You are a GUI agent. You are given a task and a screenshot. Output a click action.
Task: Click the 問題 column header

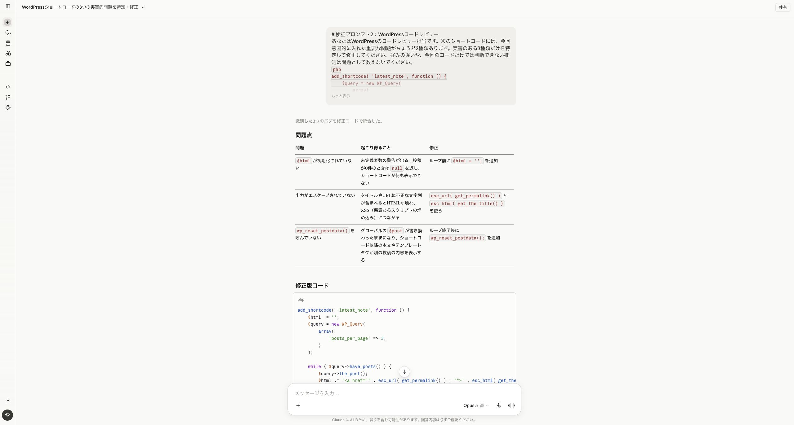point(300,148)
